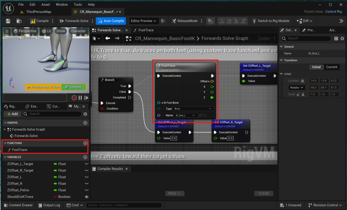
Task: Open the graph bookmarks dropdown
Action: [96, 39]
